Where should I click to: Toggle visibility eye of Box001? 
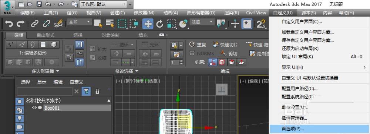34,108
